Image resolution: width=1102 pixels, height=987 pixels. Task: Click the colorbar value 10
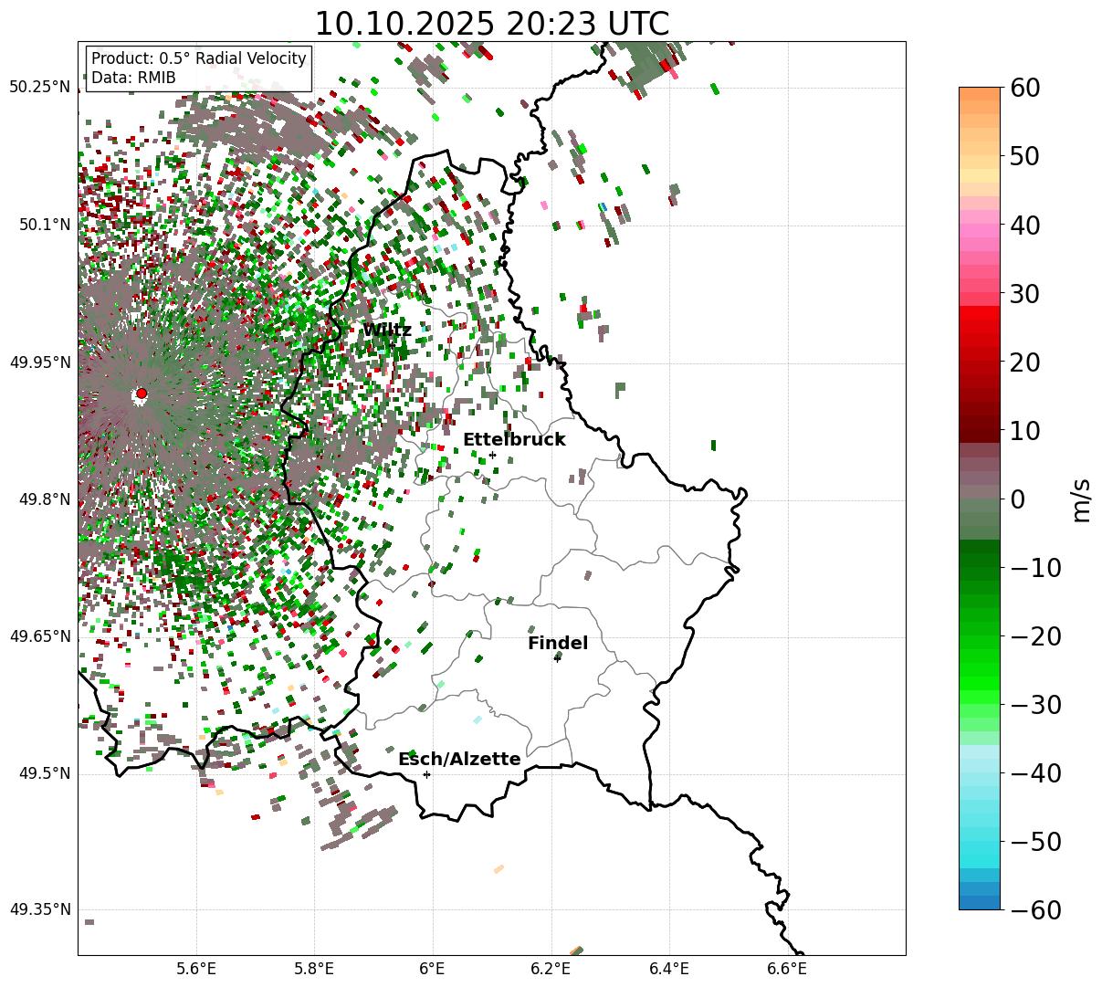click(1023, 430)
